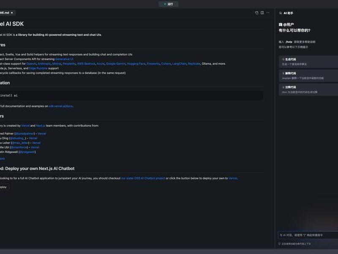Open the Mistral link
The width and height of the screenshot is (338, 254).
(x=57, y=64)
